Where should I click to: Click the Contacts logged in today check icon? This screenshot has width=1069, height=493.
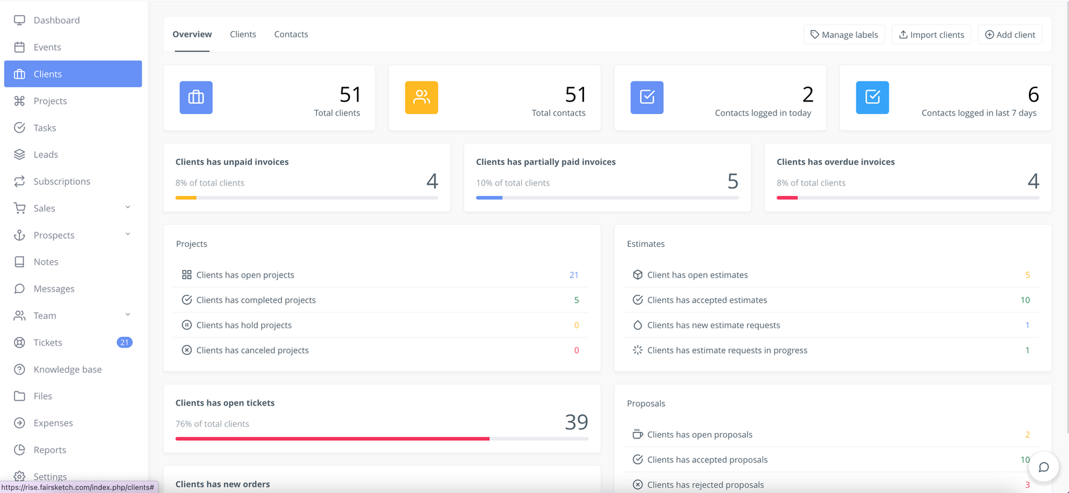pos(647,97)
